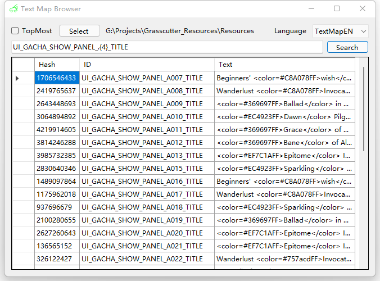Maximize the Text Map Browser window
Screen dimensions: 380x281
[337, 8]
